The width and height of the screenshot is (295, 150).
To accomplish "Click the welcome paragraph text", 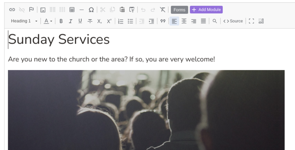I will (x=111, y=59).
